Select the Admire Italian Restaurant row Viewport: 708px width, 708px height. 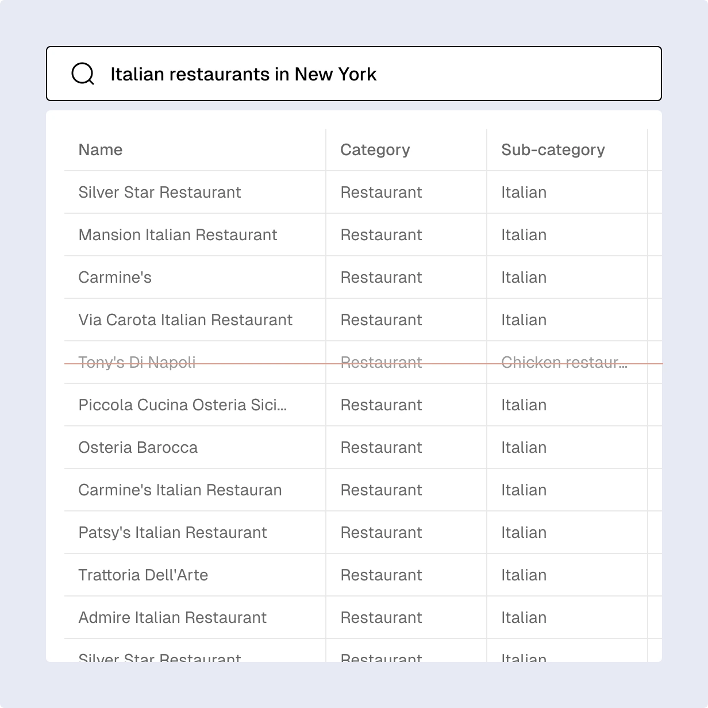[x=172, y=618]
